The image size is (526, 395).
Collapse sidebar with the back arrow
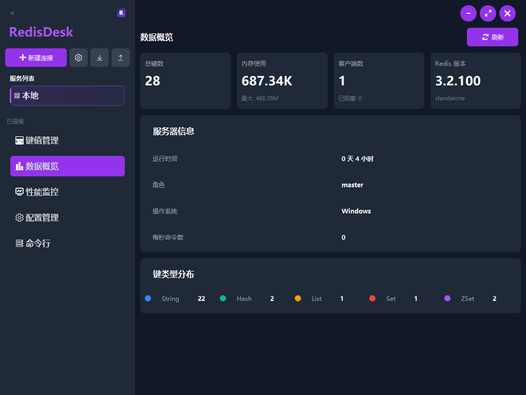click(12, 13)
